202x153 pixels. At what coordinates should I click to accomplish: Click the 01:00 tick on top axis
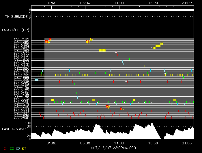point(51,3)
